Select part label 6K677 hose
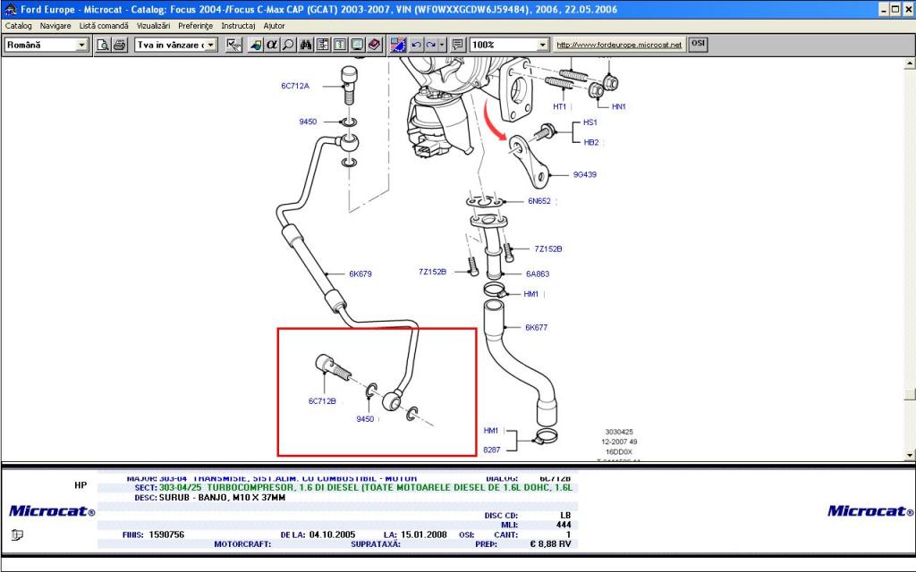The height and width of the screenshot is (572, 916). pyautogui.click(x=537, y=327)
